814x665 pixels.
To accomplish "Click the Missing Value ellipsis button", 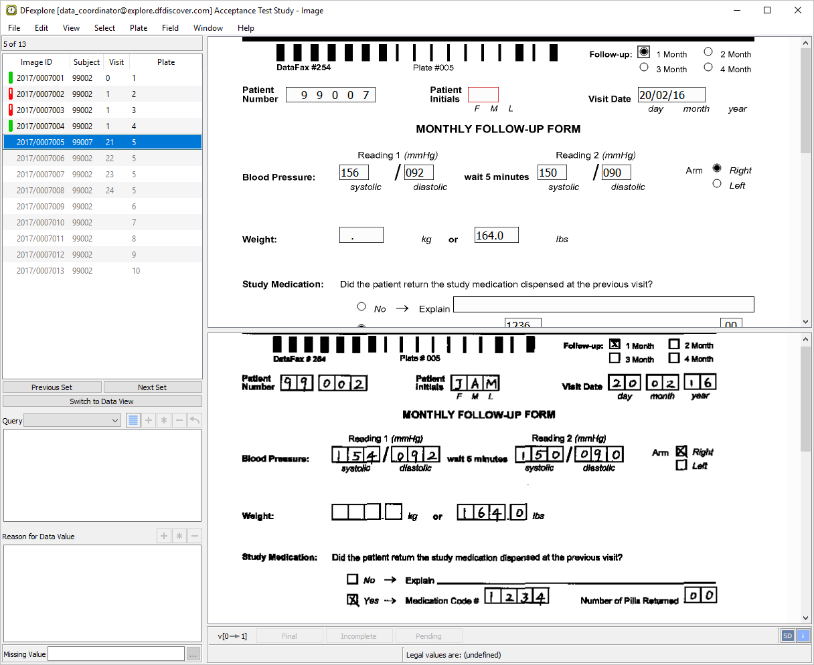I will click(x=193, y=654).
